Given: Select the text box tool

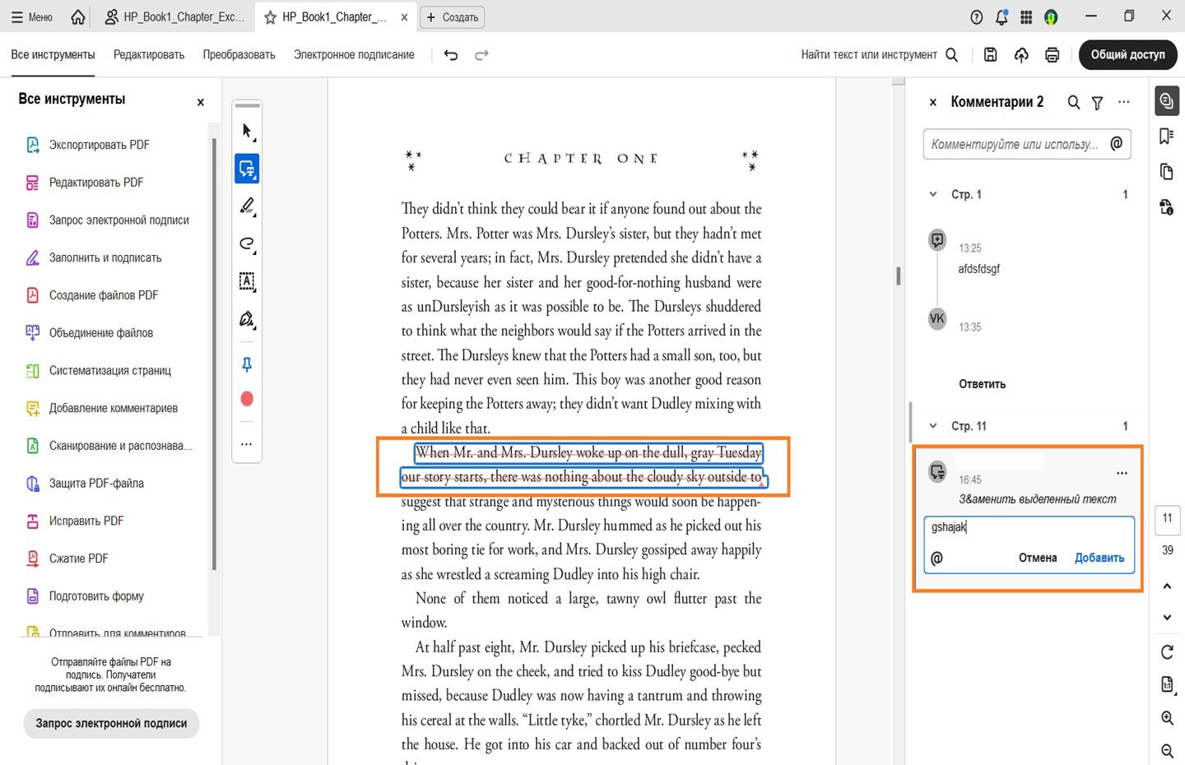Looking at the screenshot, I should pyautogui.click(x=246, y=281).
